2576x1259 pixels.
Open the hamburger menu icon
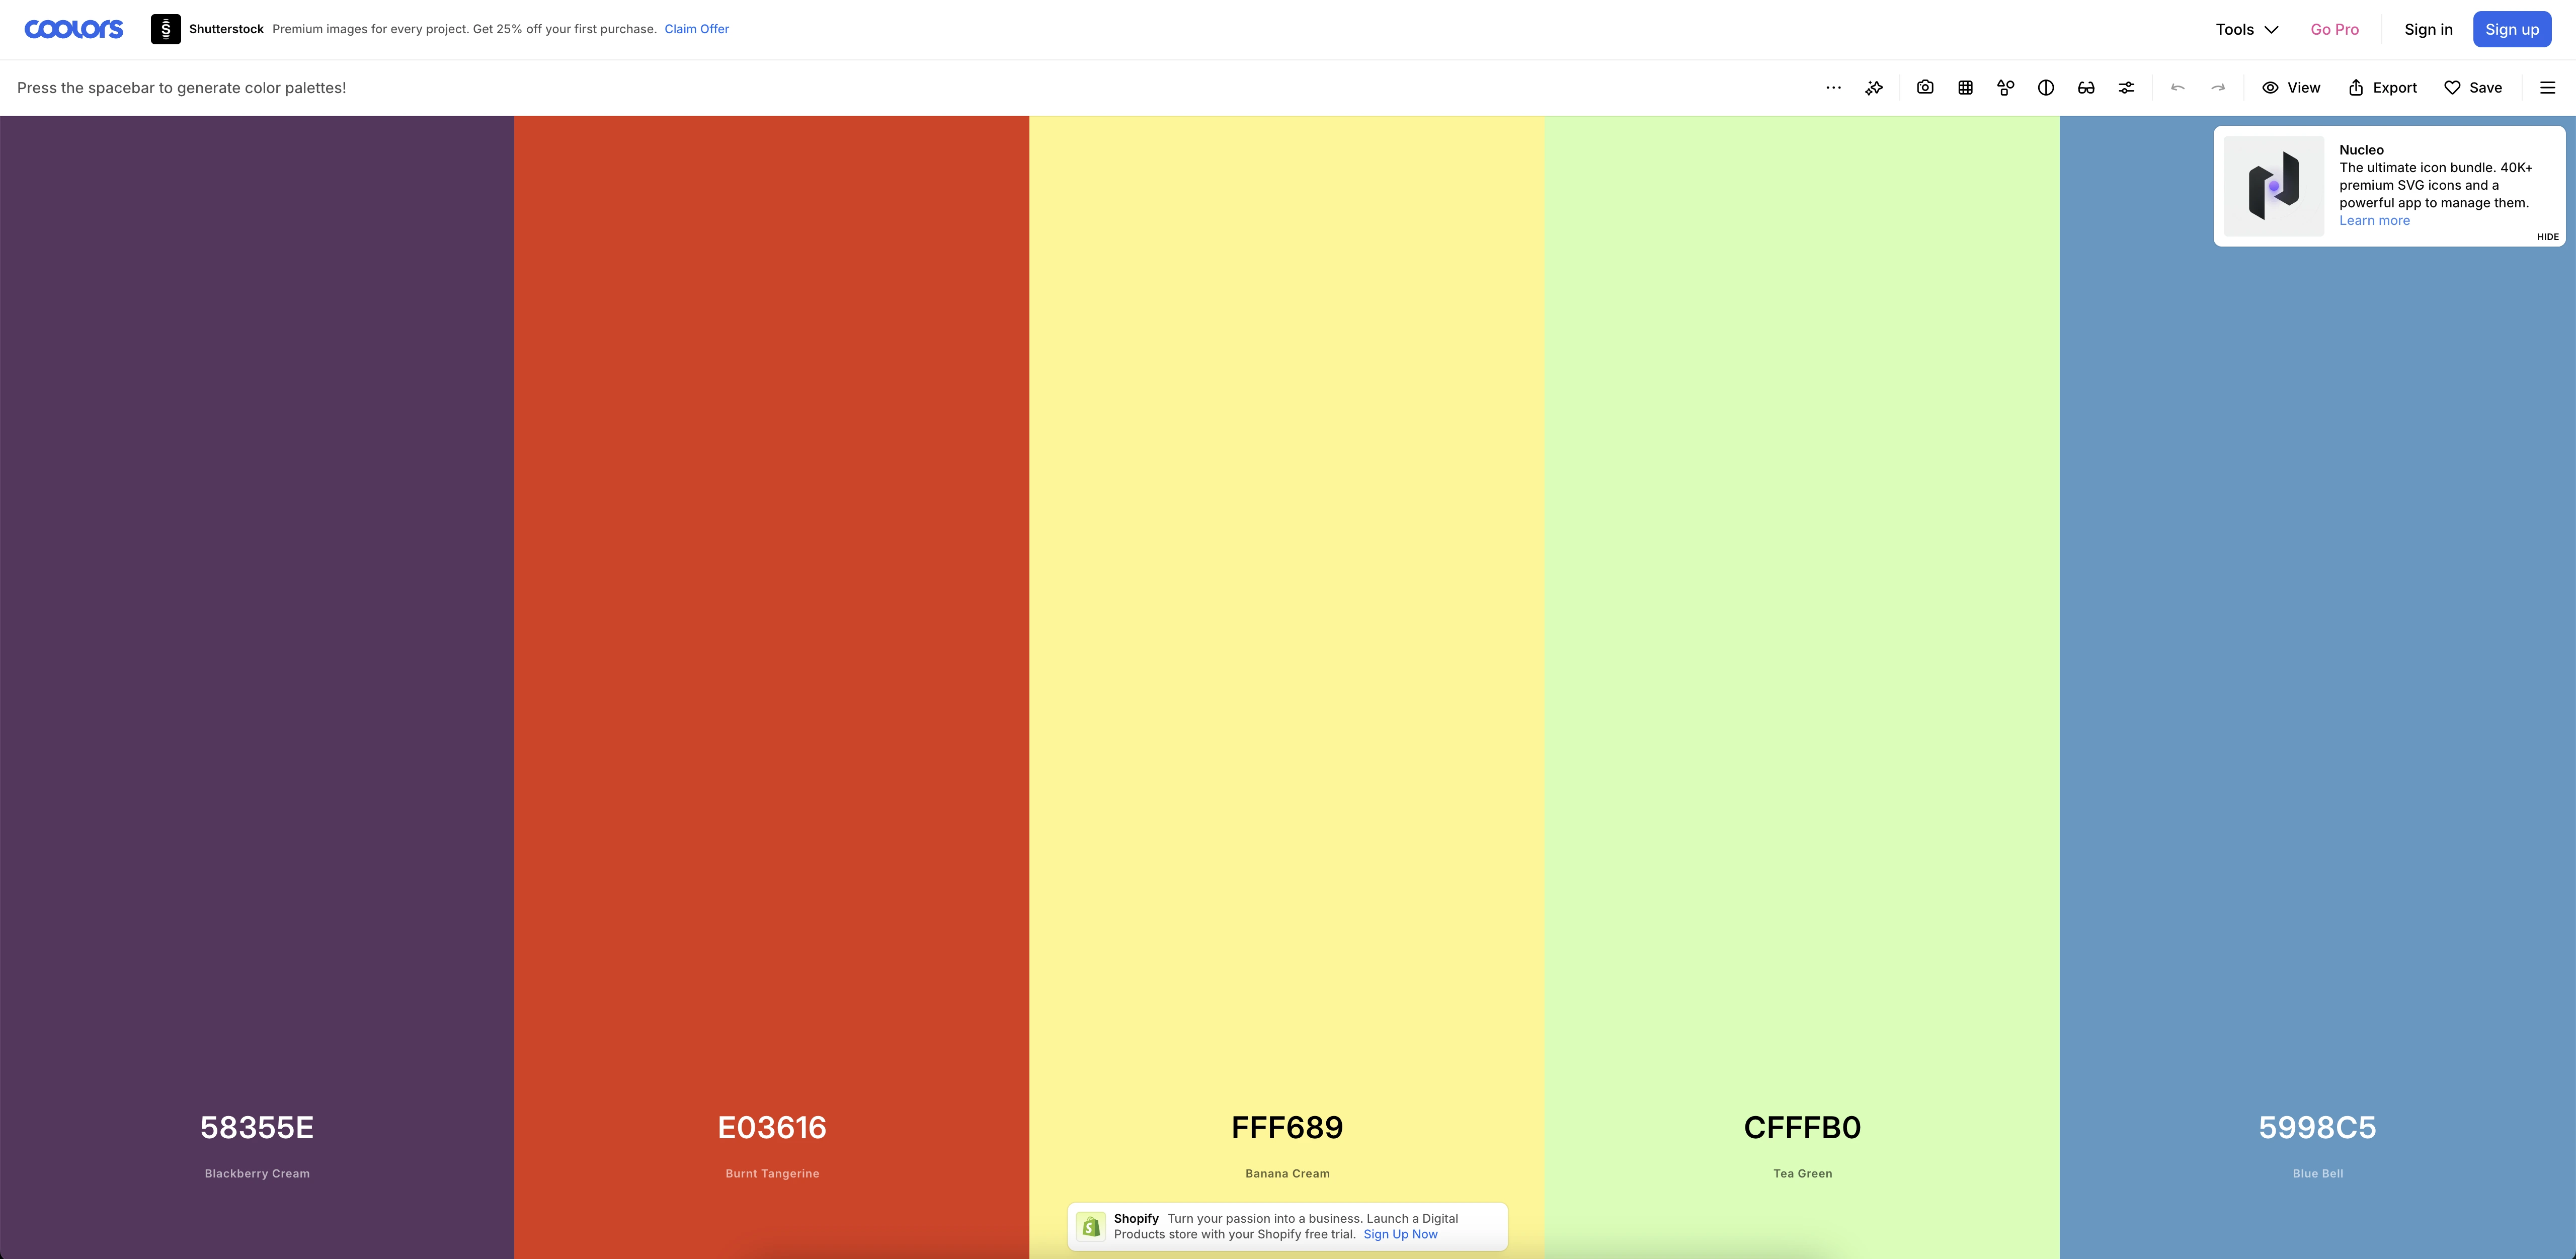coord(2548,88)
